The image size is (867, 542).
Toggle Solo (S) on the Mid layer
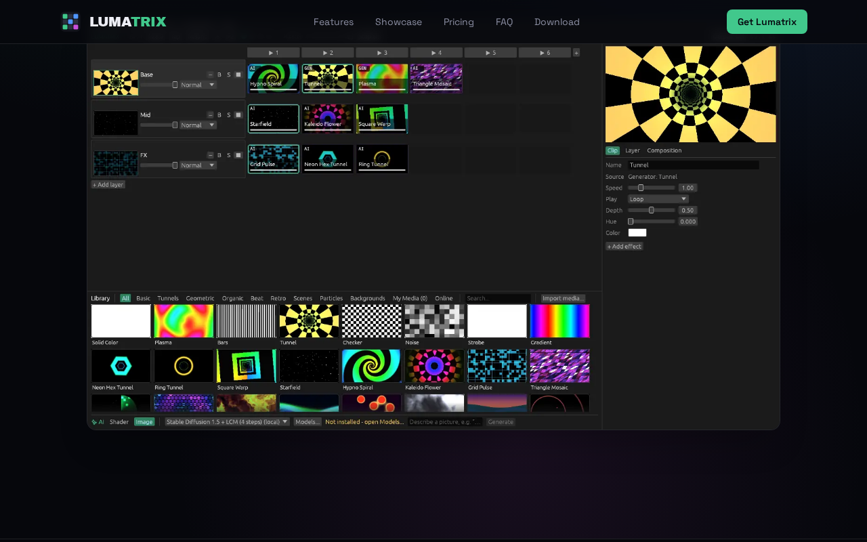point(229,114)
